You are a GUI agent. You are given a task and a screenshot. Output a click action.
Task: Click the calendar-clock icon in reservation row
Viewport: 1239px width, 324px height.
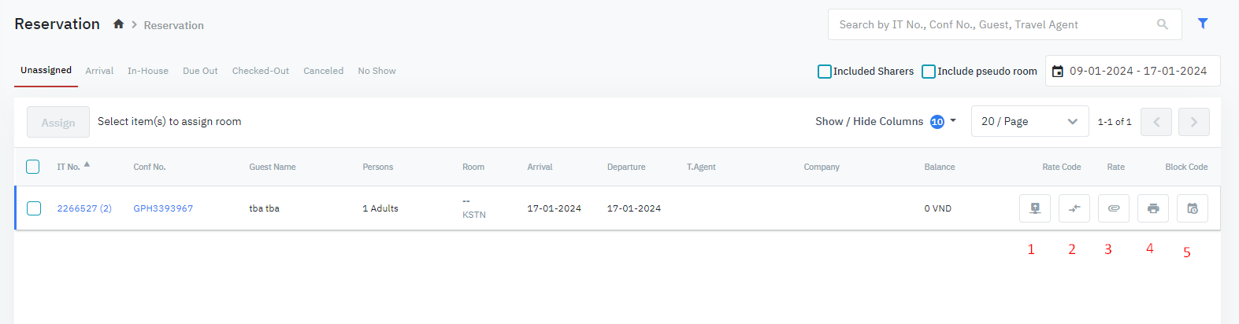(1193, 208)
